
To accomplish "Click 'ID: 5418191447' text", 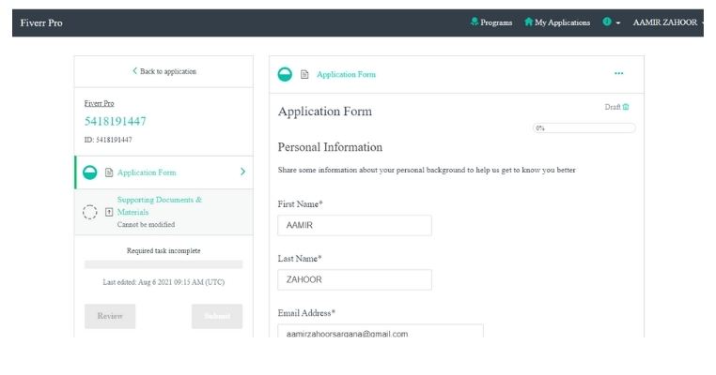I will [108, 140].
